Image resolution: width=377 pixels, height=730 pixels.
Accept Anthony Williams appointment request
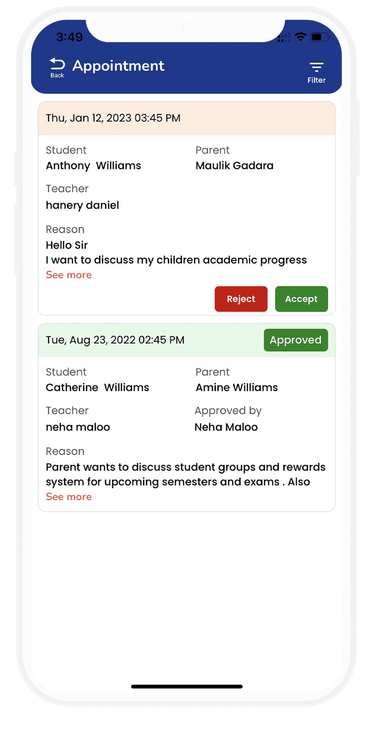click(x=301, y=299)
